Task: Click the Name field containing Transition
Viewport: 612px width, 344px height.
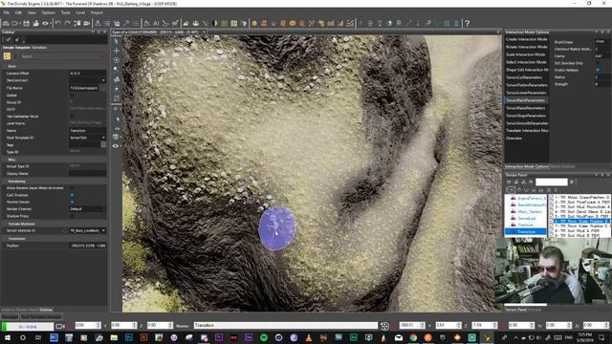Action: tap(87, 131)
